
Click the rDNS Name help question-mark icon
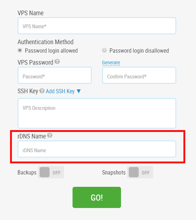tap(50, 135)
